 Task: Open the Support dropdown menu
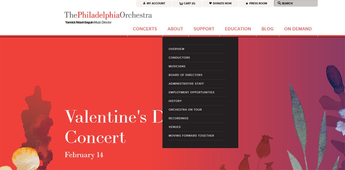pyautogui.click(x=204, y=29)
